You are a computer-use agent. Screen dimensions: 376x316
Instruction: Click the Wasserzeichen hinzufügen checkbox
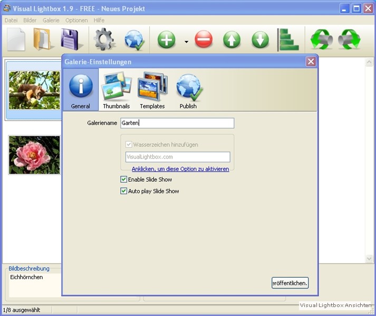click(129, 144)
